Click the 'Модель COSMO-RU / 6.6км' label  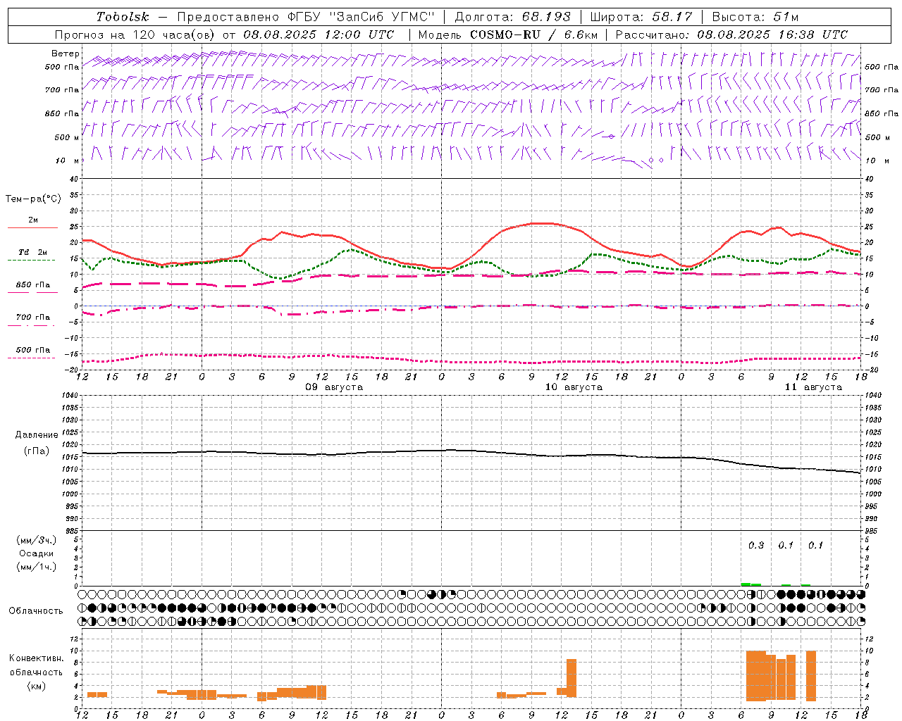pyautogui.click(x=508, y=35)
